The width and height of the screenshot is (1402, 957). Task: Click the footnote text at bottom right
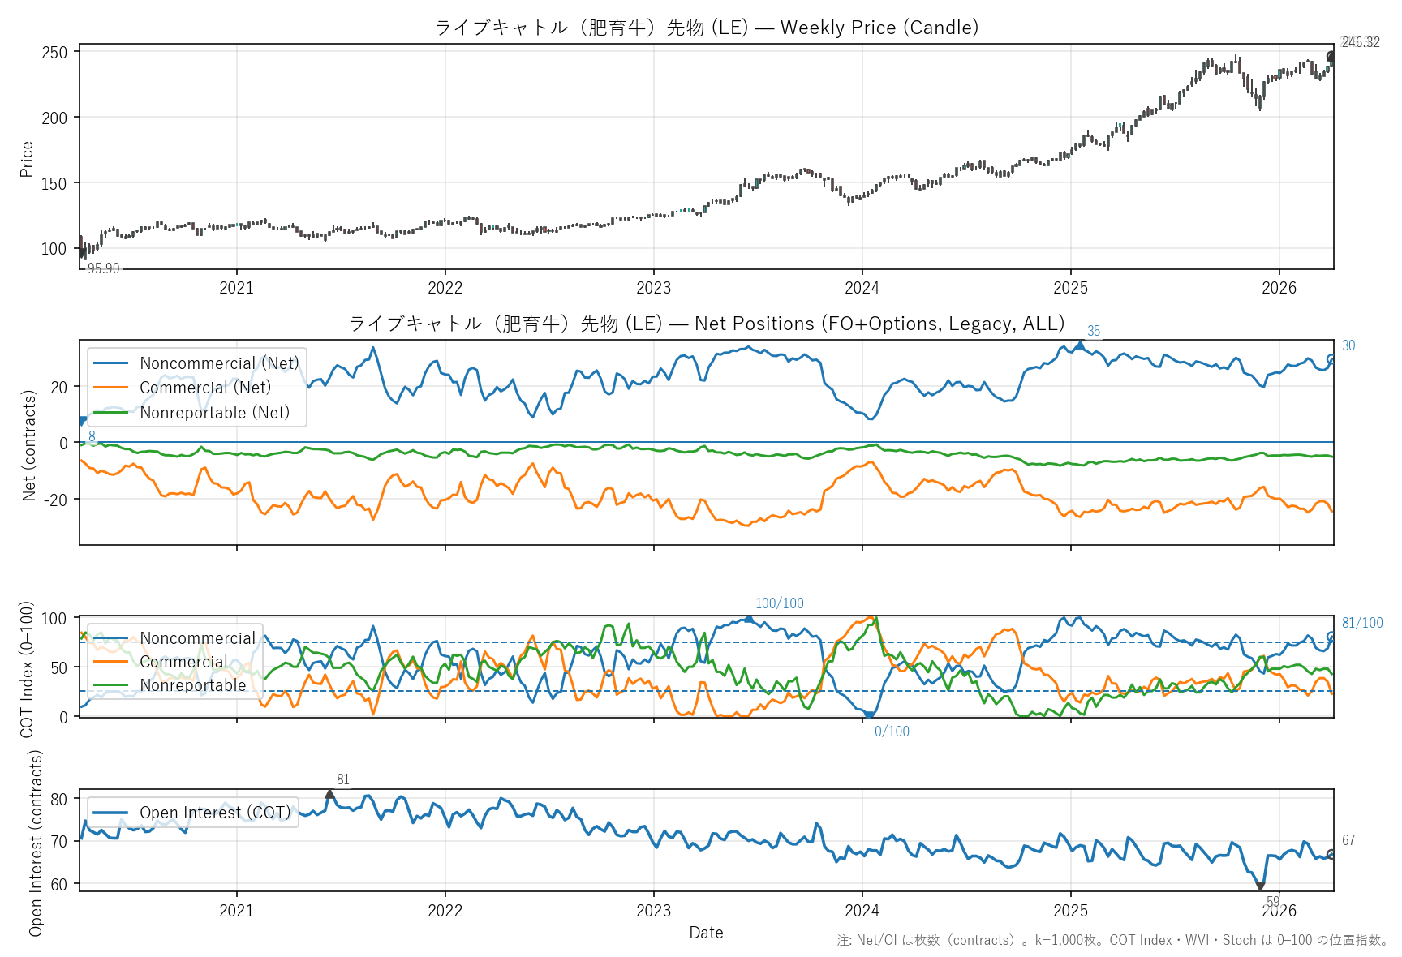click(x=1112, y=940)
